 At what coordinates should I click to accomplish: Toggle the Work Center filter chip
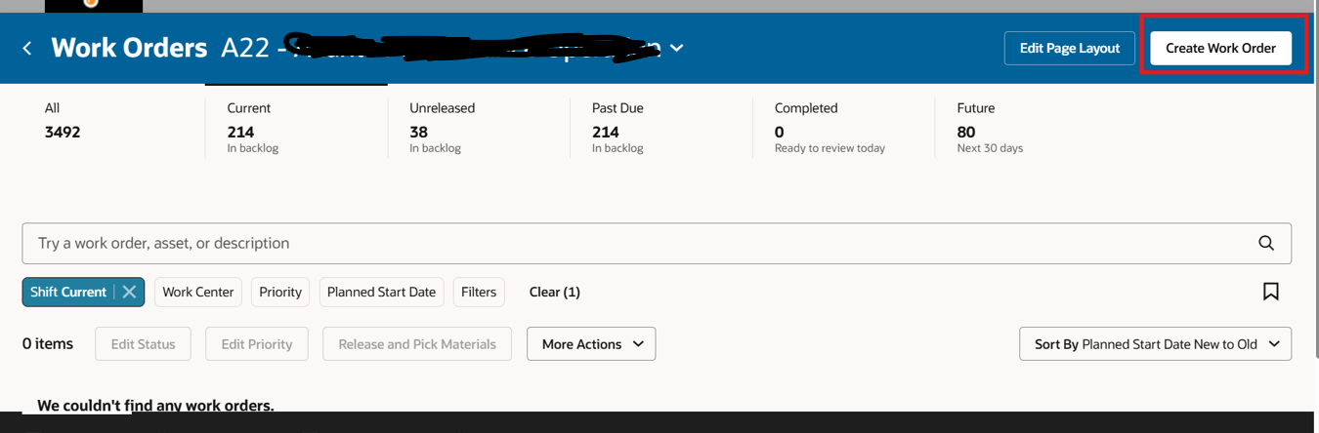197,292
